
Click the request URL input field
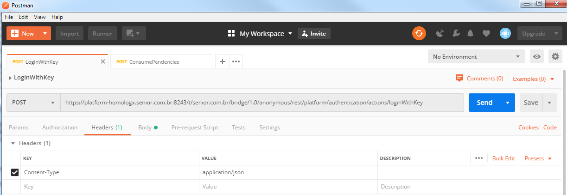[262, 103]
